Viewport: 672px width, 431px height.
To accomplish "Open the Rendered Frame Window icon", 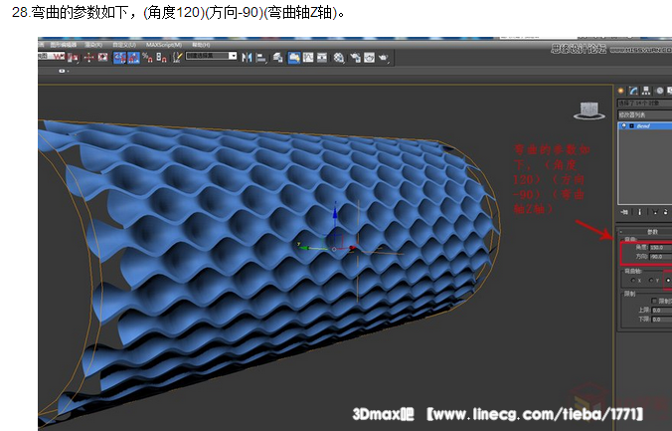I will pyautogui.click(x=369, y=57).
